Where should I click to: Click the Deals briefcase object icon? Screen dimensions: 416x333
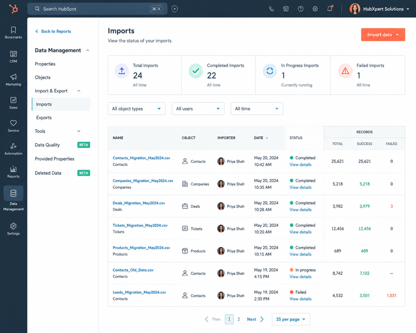[x=185, y=206]
